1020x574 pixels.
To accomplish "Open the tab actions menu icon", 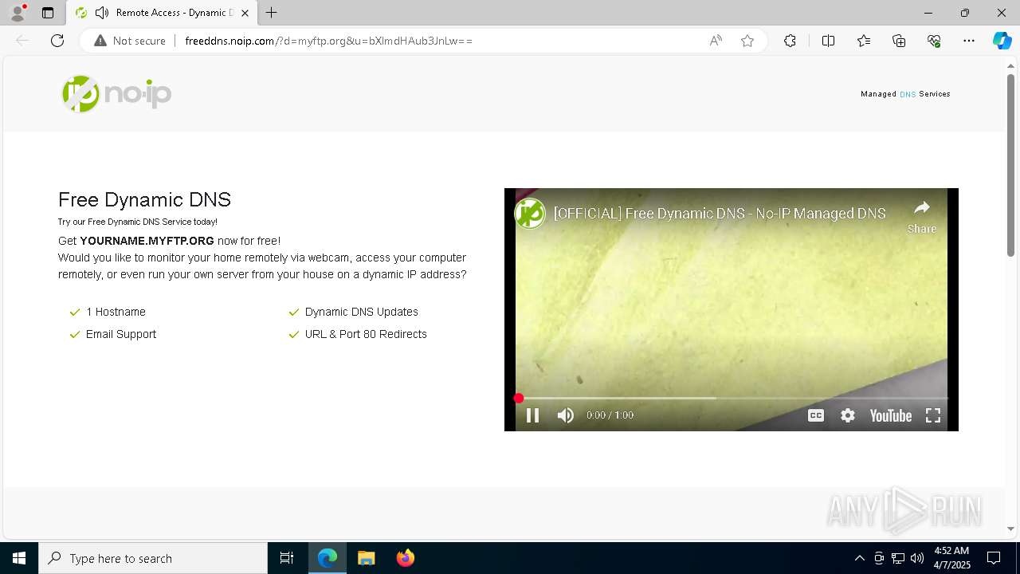I will [x=48, y=13].
